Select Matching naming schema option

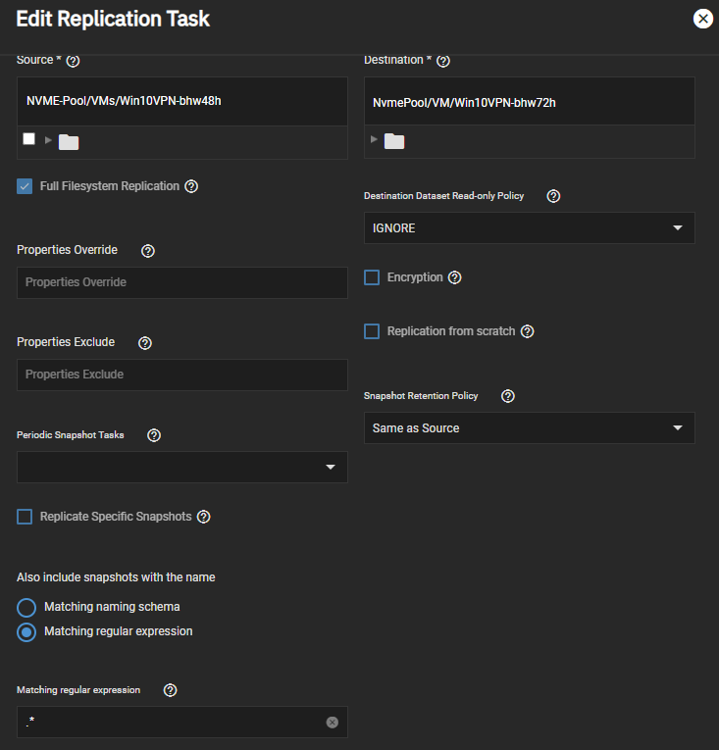click(27, 607)
